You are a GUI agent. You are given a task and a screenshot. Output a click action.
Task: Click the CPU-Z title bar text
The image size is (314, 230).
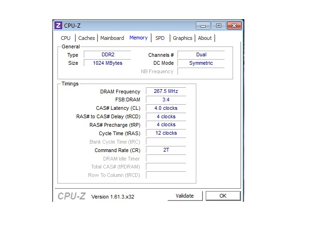(72, 26)
